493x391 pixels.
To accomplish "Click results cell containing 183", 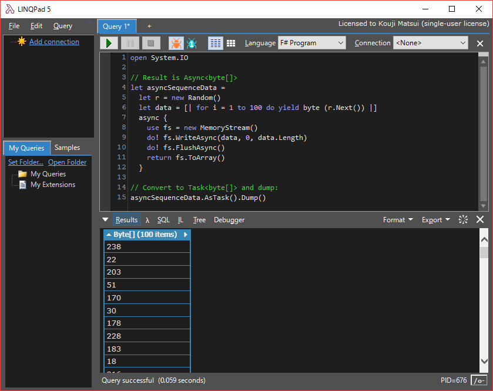I will (x=147, y=349).
